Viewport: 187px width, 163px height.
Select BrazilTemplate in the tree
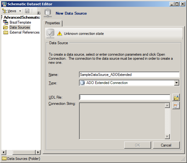click(20, 22)
